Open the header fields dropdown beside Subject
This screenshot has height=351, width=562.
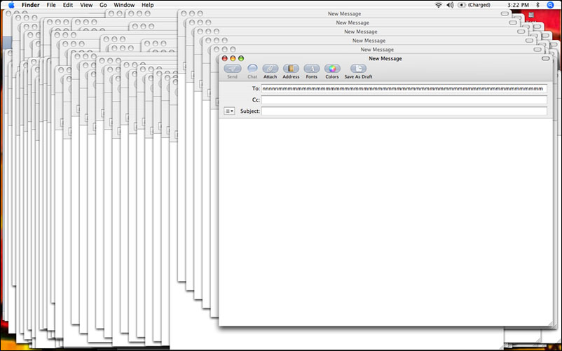coord(229,111)
